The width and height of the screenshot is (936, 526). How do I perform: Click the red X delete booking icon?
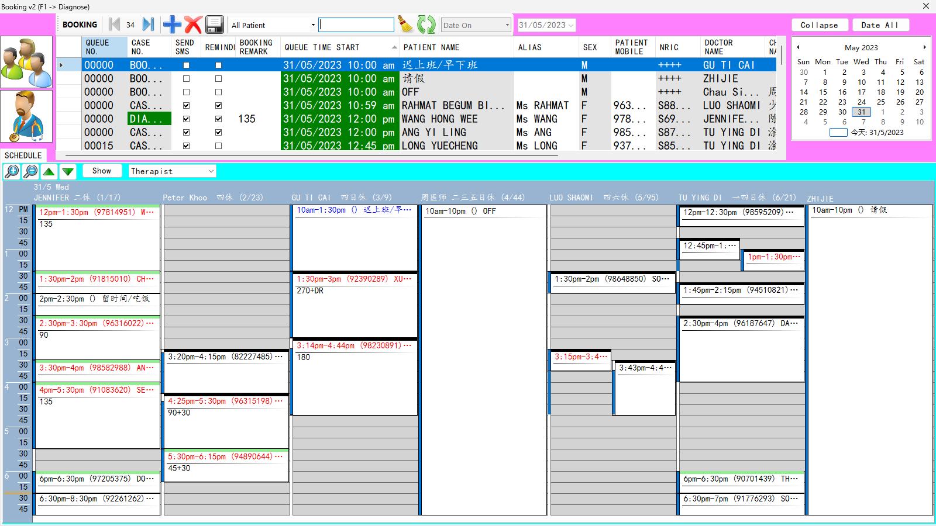[x=193, y=25]
